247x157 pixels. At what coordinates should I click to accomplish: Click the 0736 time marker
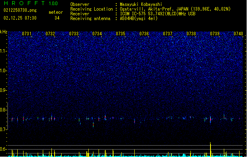tap(144, 34)
